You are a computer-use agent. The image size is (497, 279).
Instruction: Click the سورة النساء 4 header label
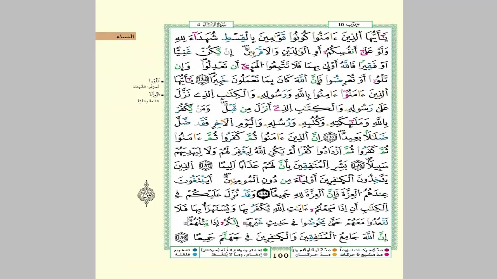coord(211,24)
